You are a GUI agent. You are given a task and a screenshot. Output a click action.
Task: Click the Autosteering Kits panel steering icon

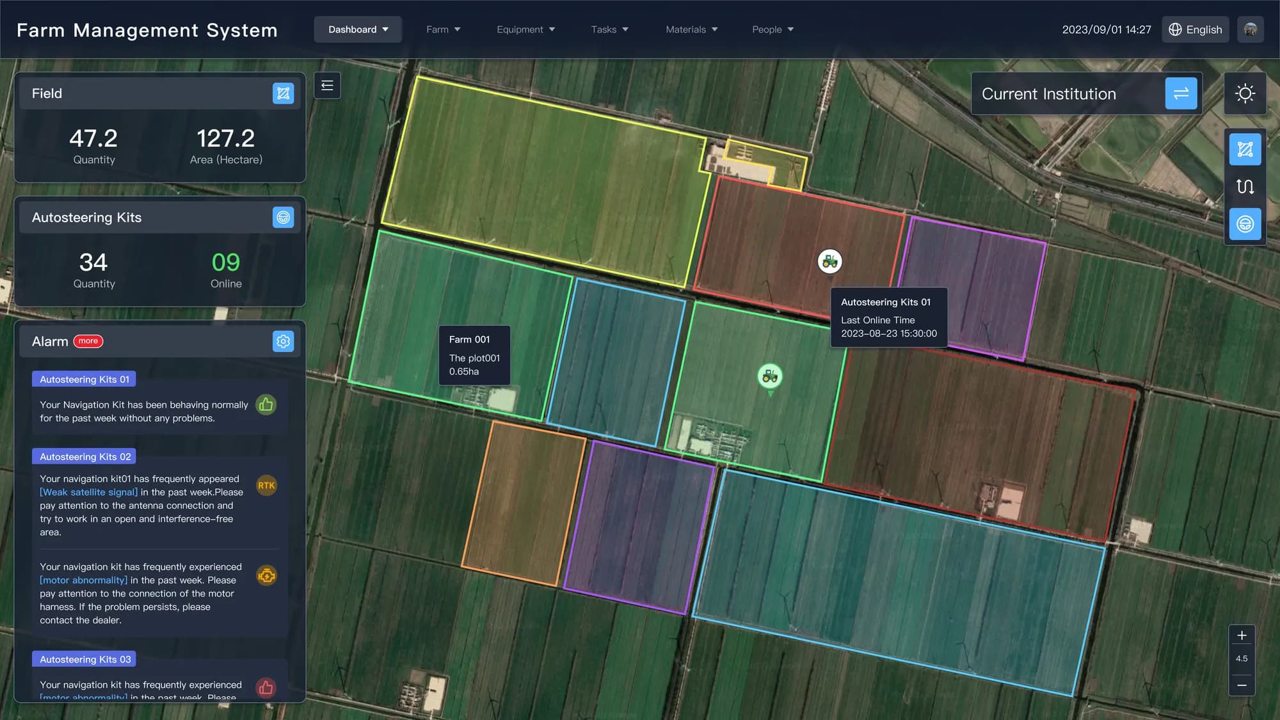283,218
